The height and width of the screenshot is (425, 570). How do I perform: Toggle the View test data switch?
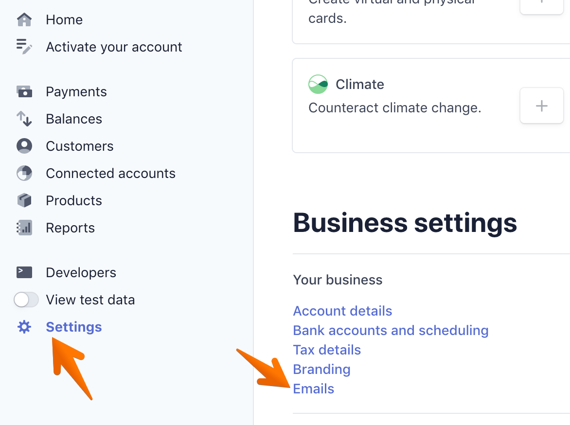click(x=26, y=300)
